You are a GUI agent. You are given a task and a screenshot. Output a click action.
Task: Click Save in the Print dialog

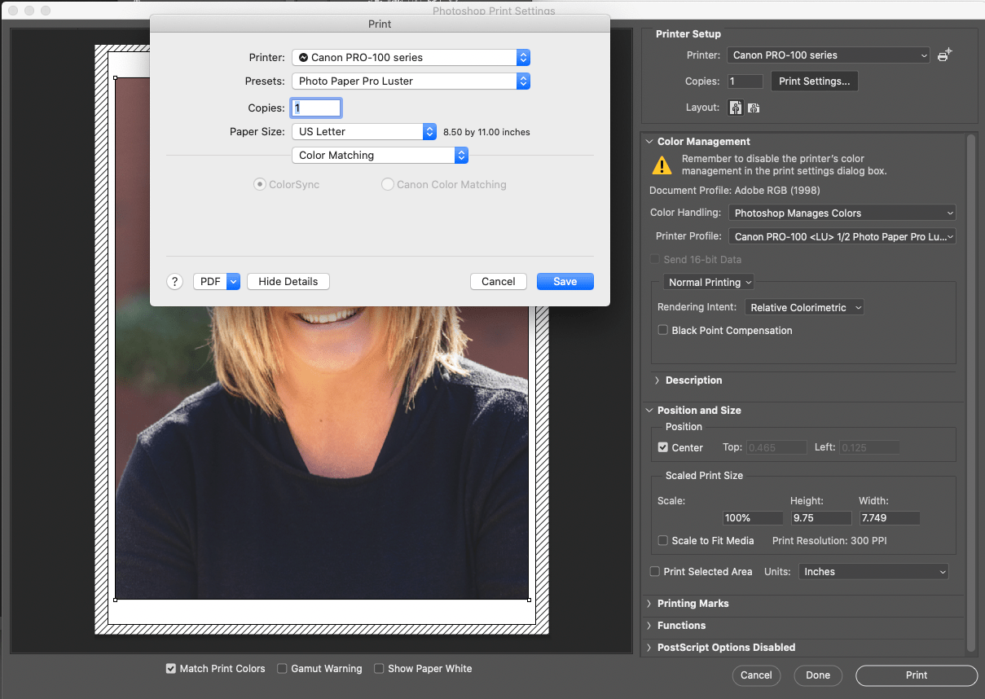click(565, 281)
